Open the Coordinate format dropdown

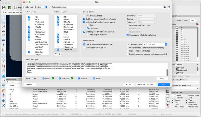(155, 44)
